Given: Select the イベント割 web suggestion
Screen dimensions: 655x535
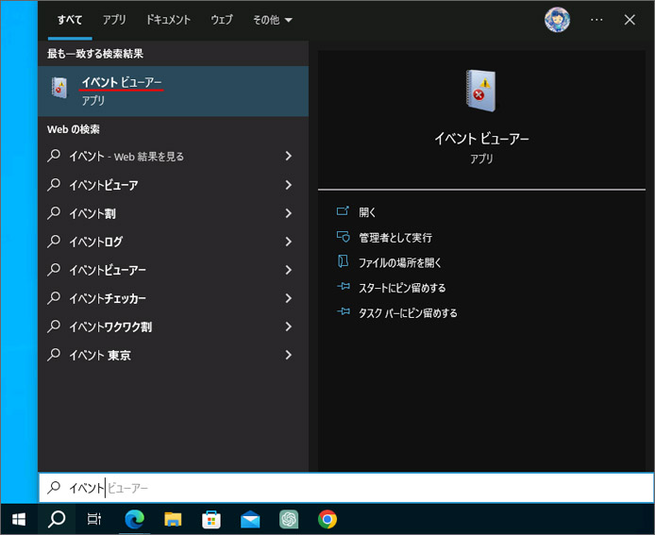Looking at the screenshot, I should (x=173, y=213).
